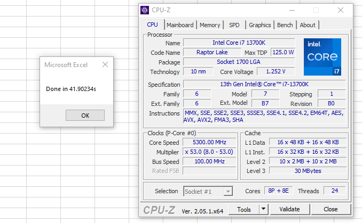The width and height of the screenshot is (362, 223).
Task: Switch to the Graphics tab
Action: (x=260, y=25)
